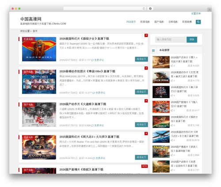
Task: Click 阅读全文 on the 寒战1994 post
Action: (141, 92)
